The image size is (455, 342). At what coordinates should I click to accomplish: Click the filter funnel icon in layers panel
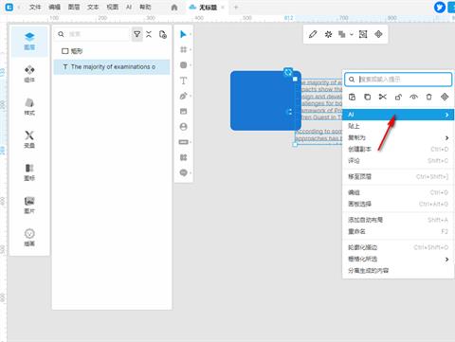coord(136,34)
